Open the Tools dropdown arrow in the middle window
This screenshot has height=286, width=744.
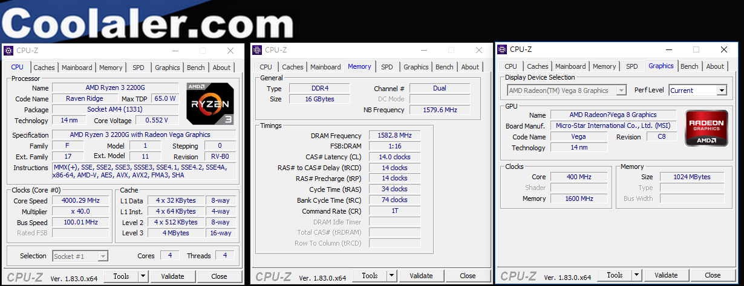[391, 276]
